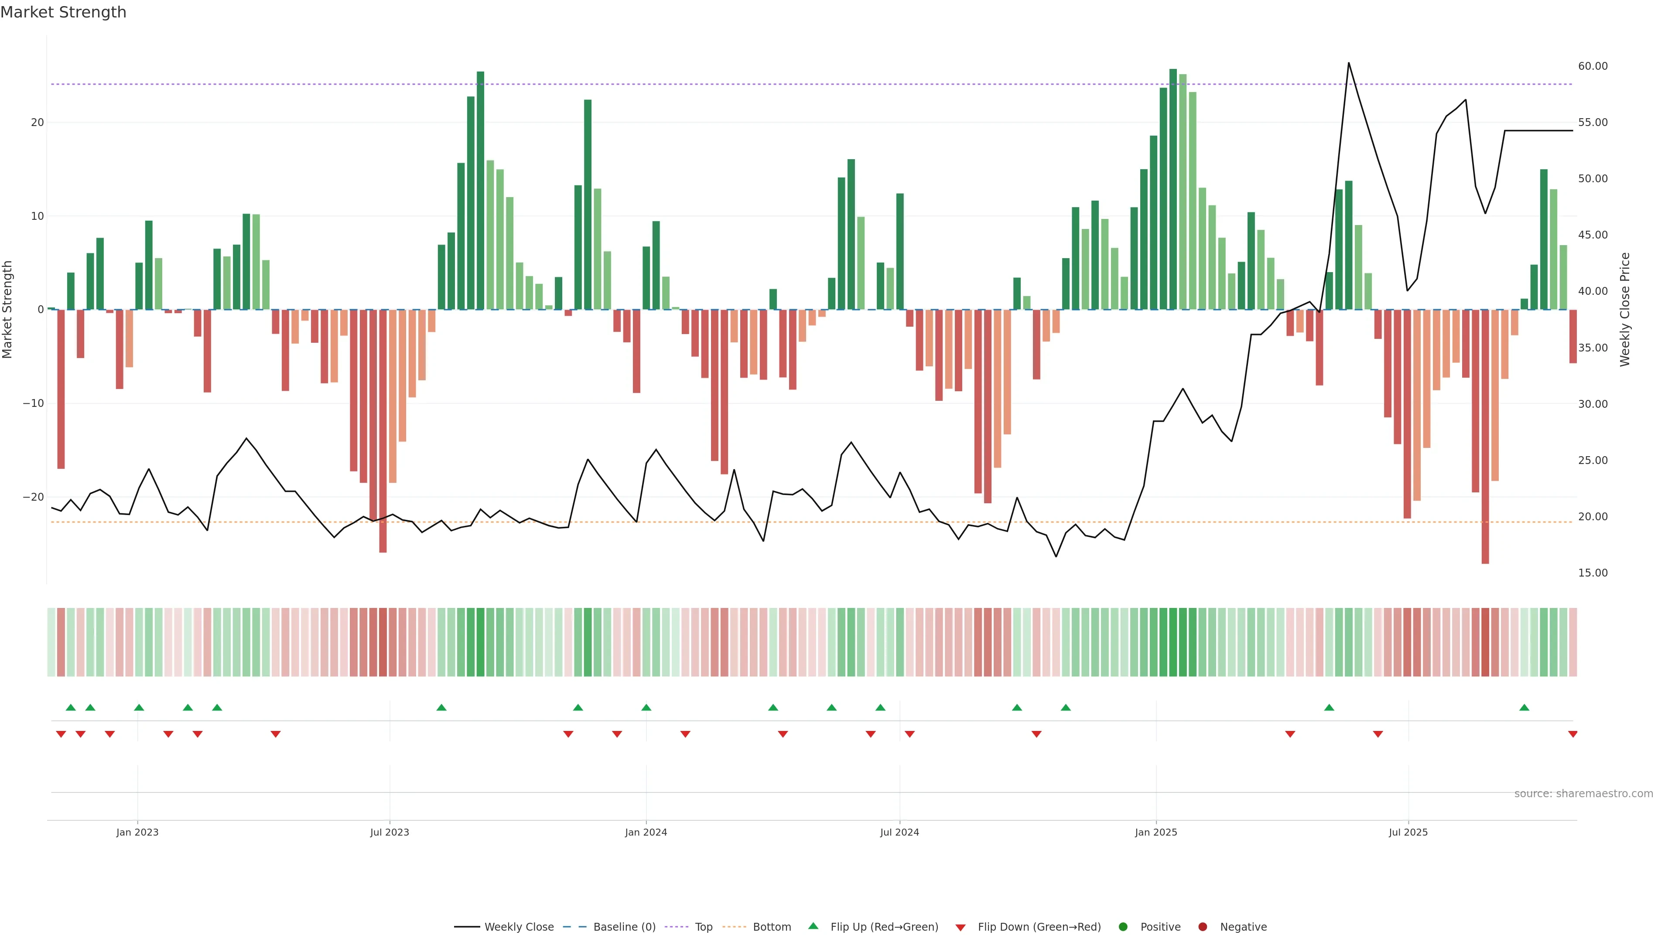Click the first green flip-up triangle marker
The image size is (1675, 942).
71,707
